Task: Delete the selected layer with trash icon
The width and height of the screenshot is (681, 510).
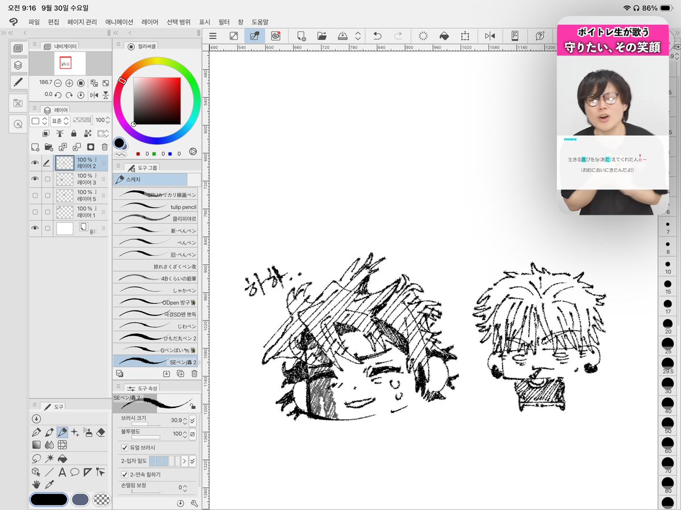Action: tap(105, 147)
